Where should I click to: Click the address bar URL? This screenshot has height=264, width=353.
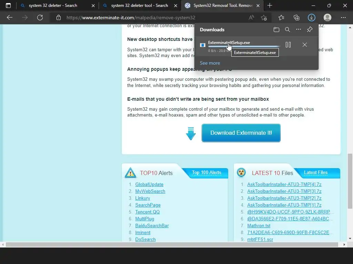click(131, 18)
